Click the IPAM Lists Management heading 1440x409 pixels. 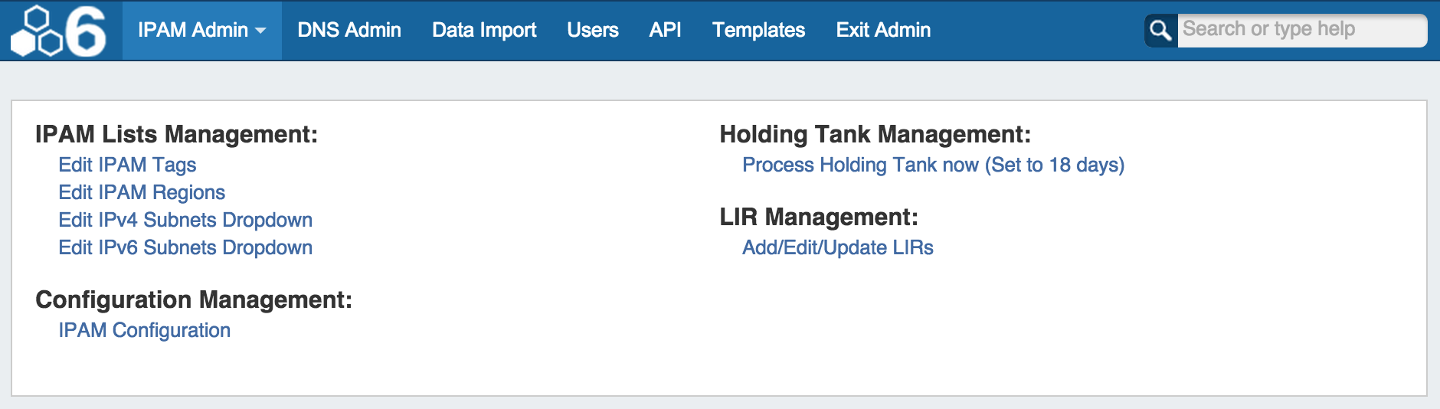(176, 135)
